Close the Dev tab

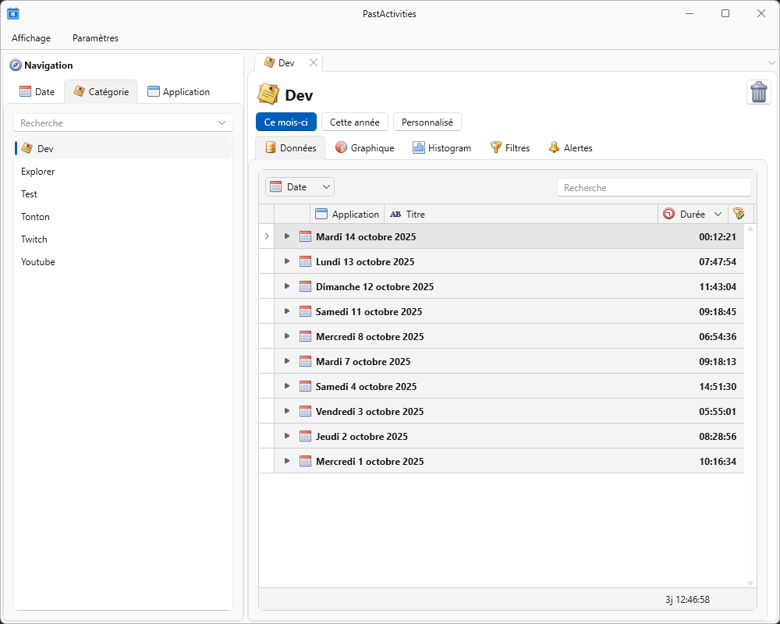314,62
